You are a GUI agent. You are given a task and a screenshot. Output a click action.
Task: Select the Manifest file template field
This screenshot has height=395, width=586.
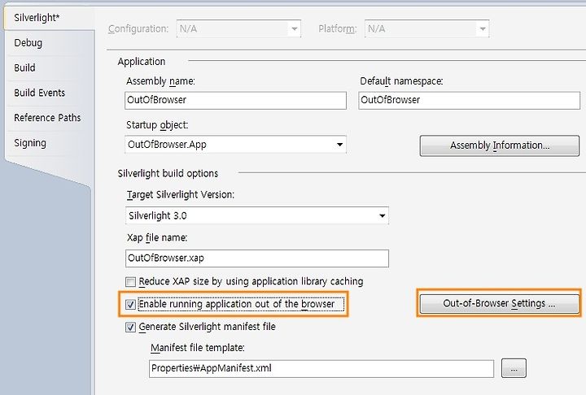point(321,368)
